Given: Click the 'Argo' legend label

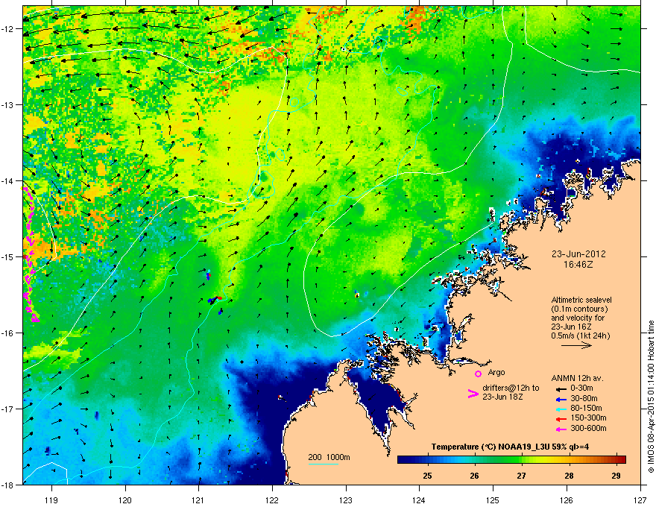Looking at the screenshot, I should tap(496, 372).
